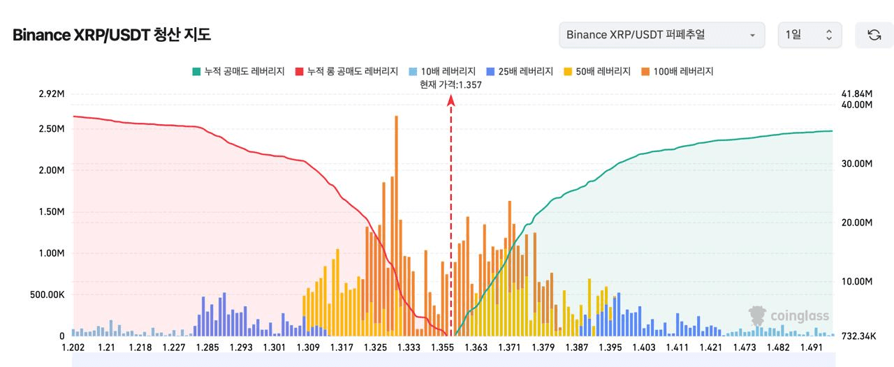Click the 732.34K right axis label
This screenshot has height=367, width=894.
[x=858, y=336]
